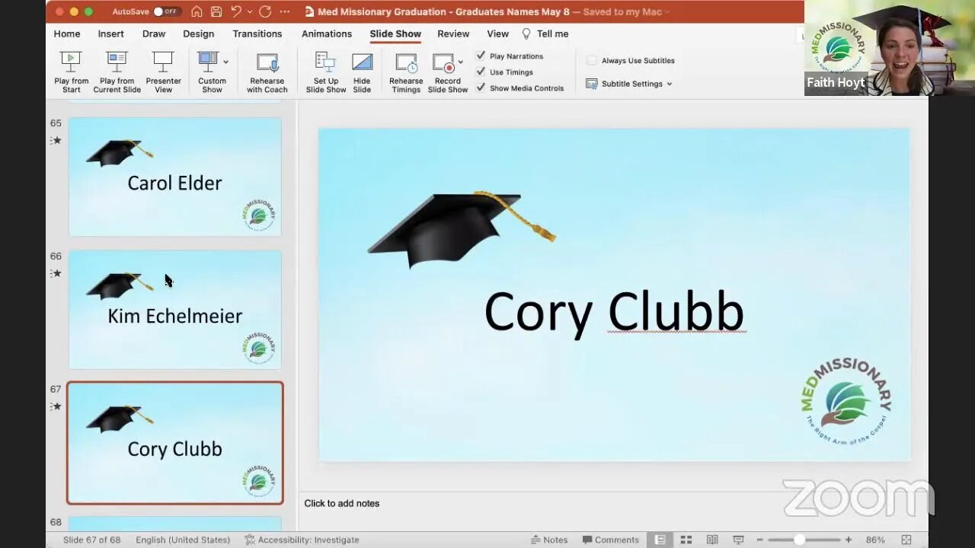Select Kim Echelmeier slide thumbnail

click(175, 310)
